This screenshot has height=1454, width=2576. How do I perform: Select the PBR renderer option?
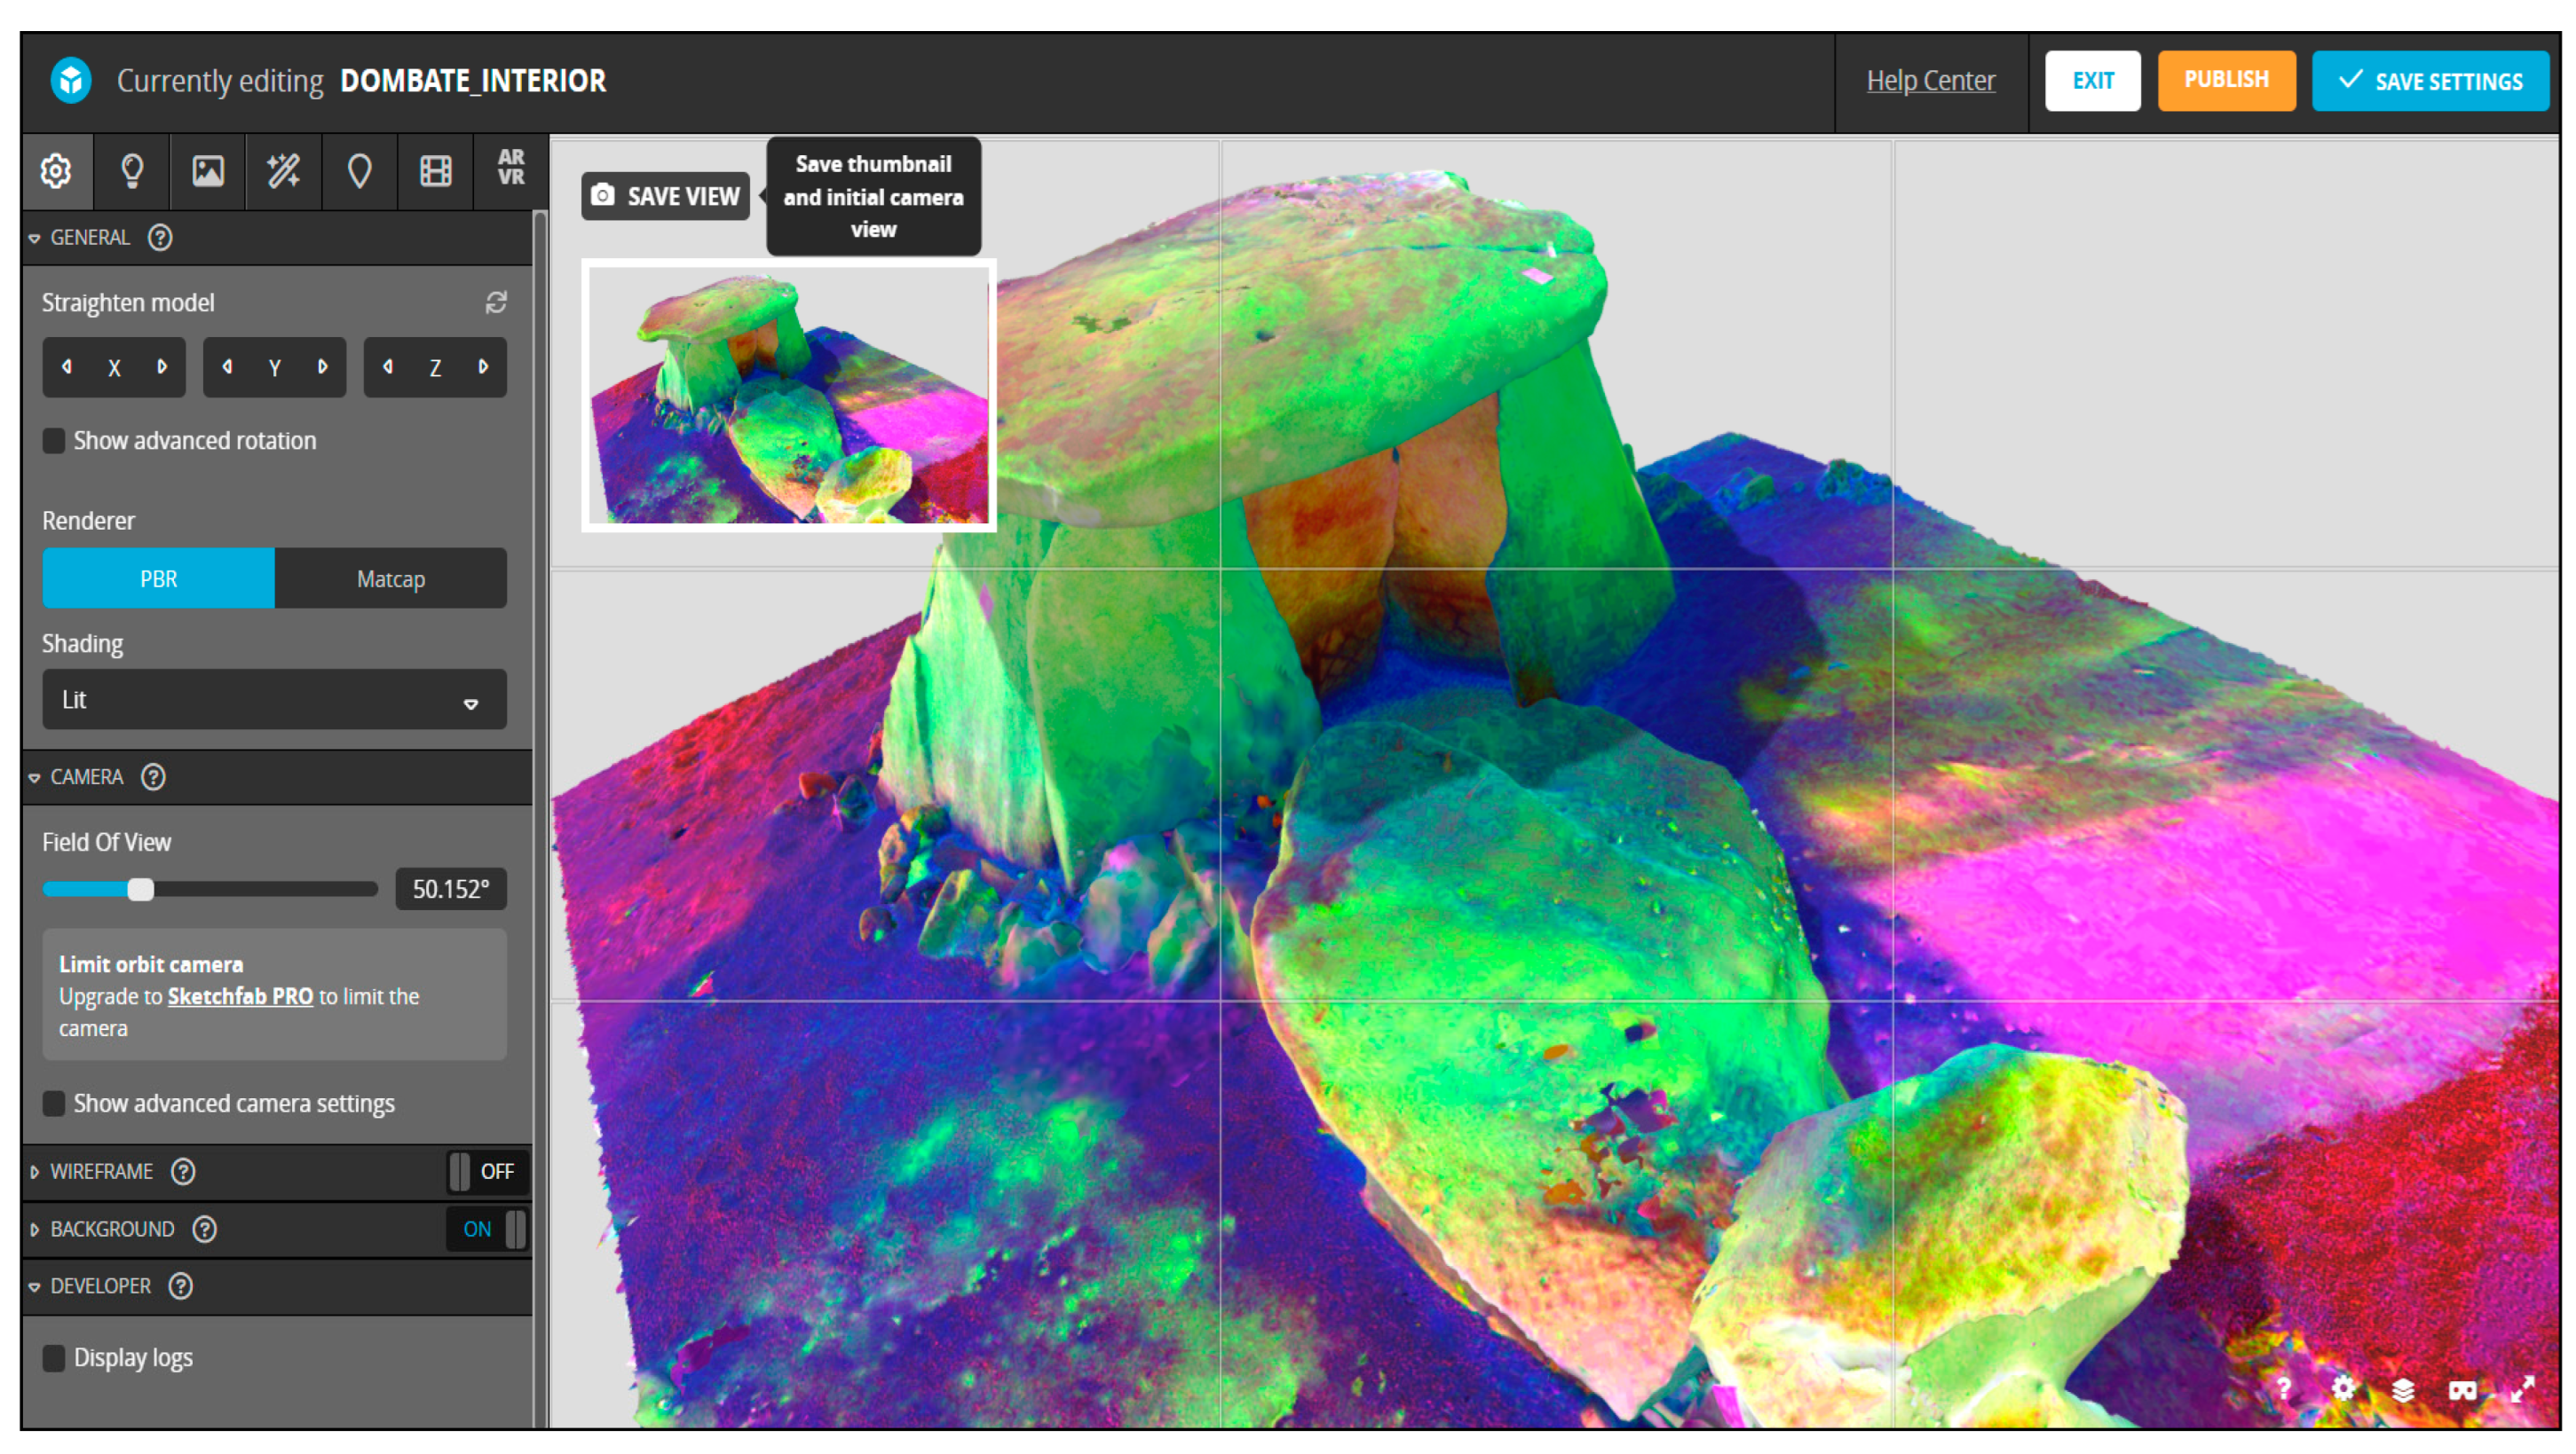coord(158,578)
